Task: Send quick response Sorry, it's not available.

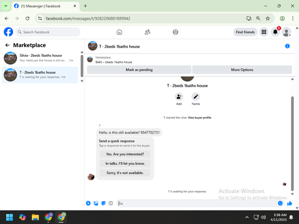Action: click(125, 173)
